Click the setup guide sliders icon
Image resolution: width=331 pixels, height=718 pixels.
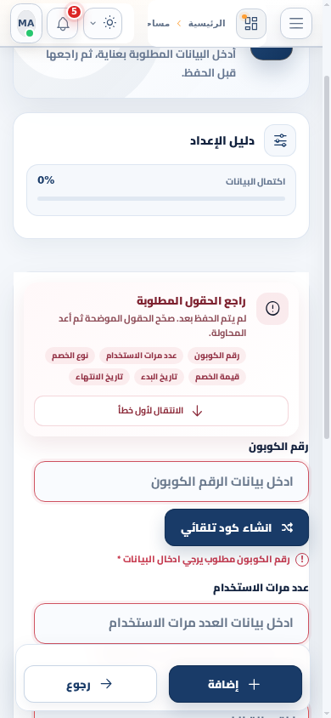click(x=280, y=140)
